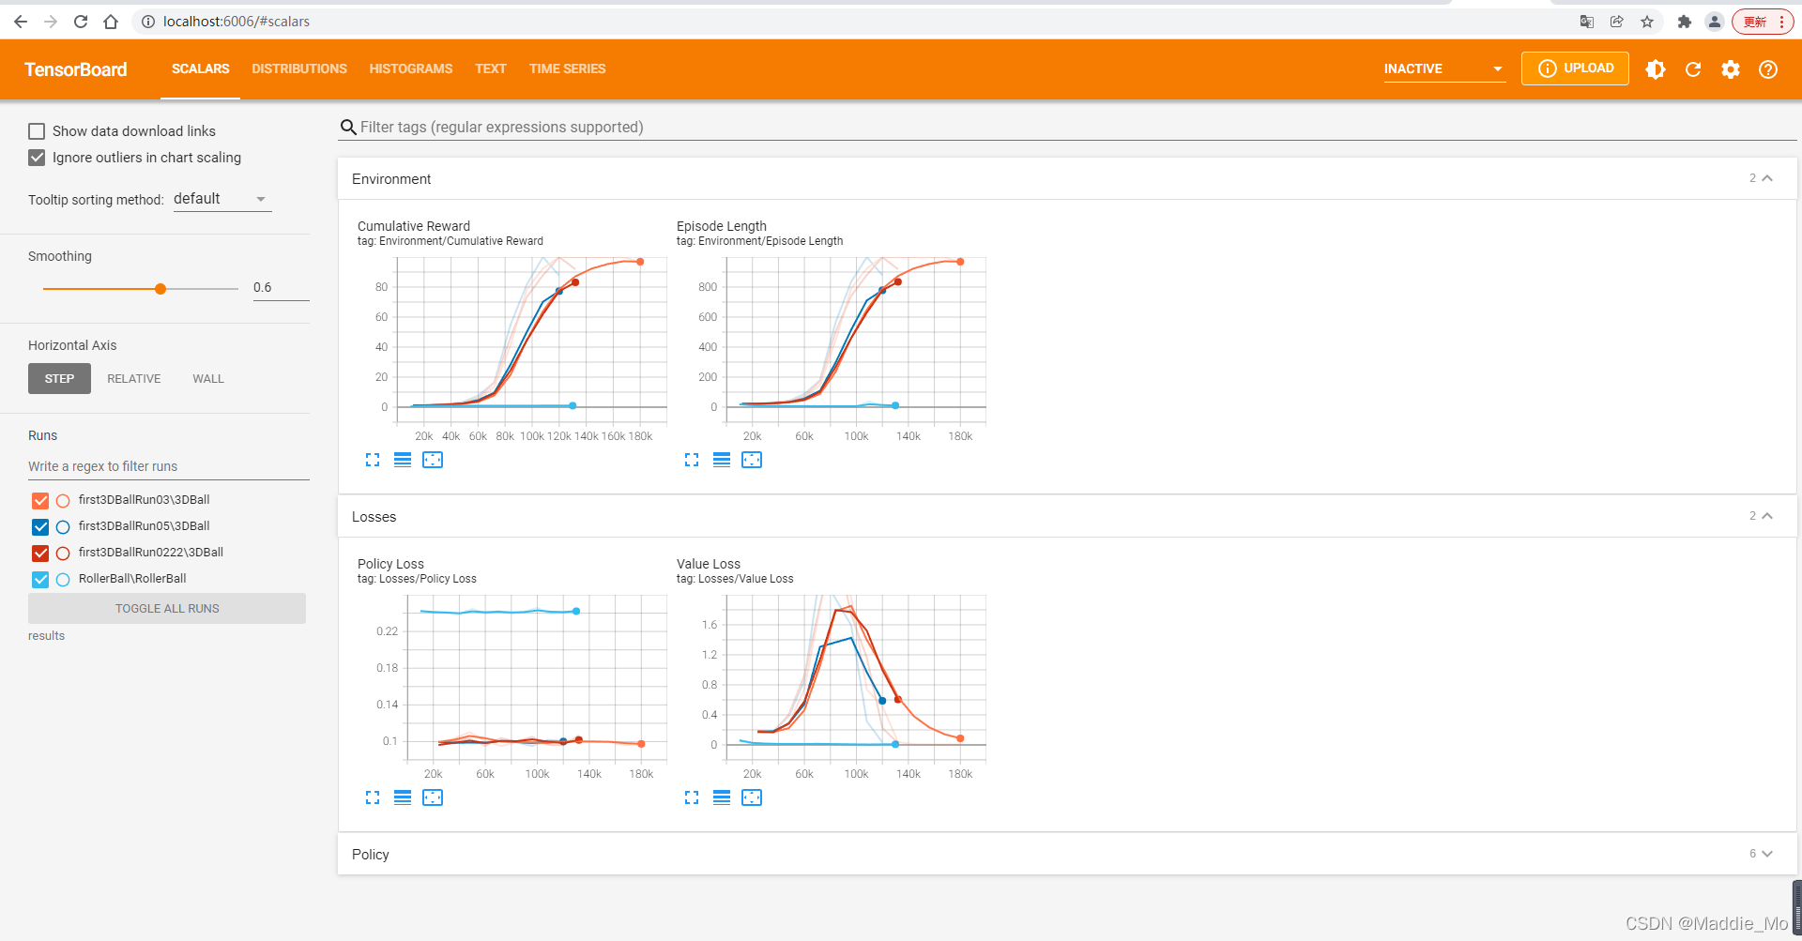Uncheck Ignore outliers in chart scaling
The width and height of the screenshot is (1802, 941).
pyautogui.click(x=37, y=158)
